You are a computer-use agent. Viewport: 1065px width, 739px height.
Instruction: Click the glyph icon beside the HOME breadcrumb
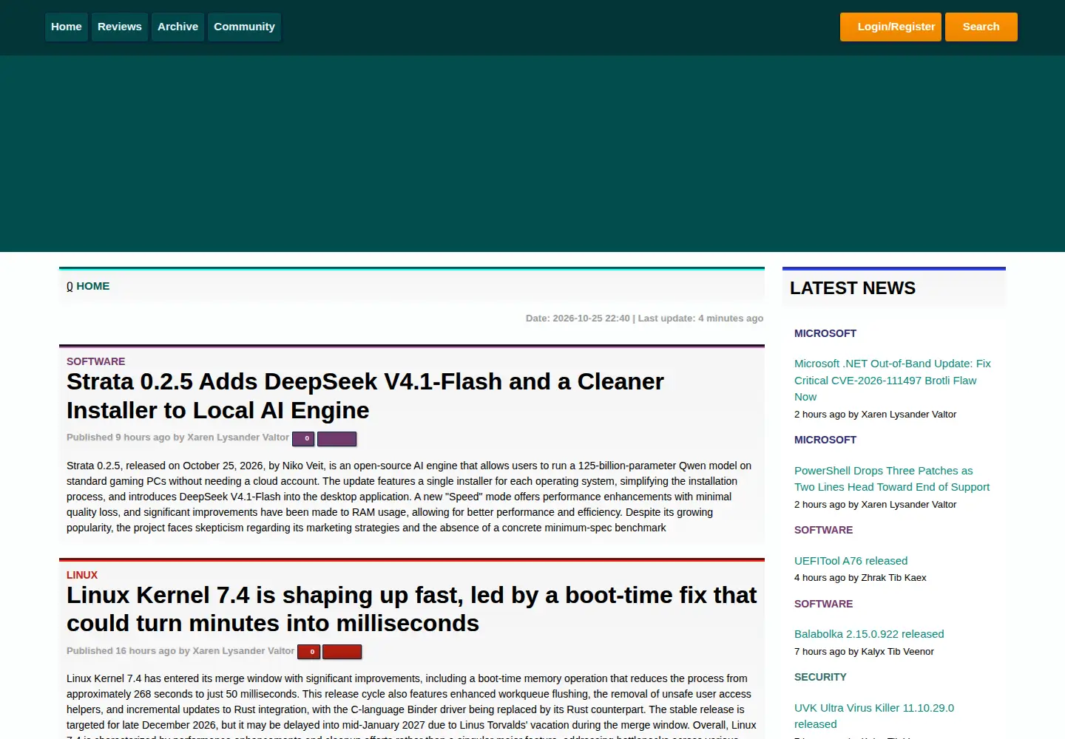[70, 287]
